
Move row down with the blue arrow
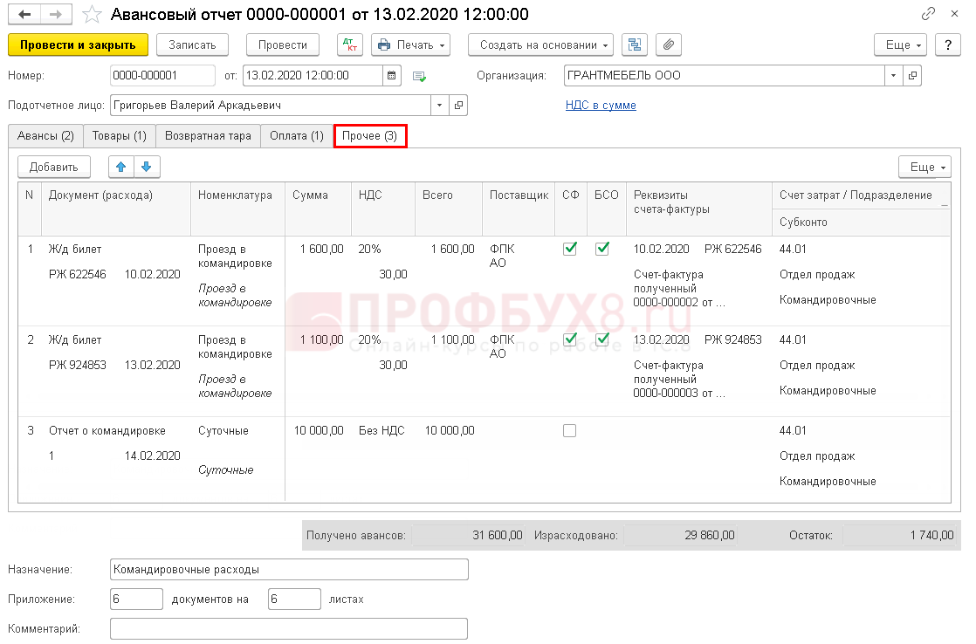(146, 167)
